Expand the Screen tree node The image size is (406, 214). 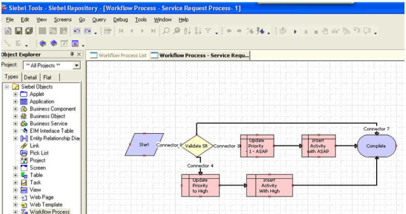[x=15, y=168]
